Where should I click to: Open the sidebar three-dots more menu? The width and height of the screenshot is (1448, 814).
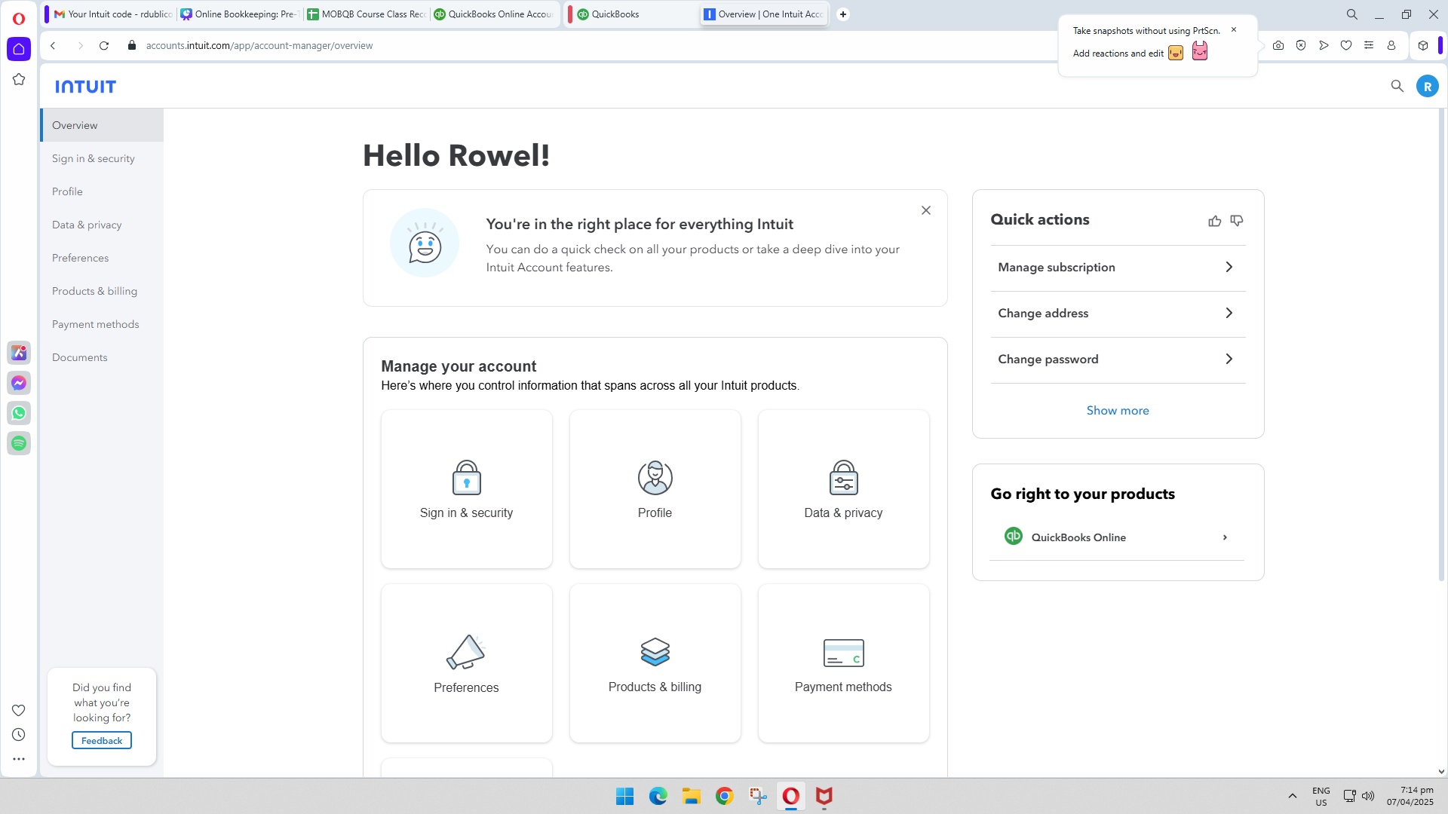(x=19, y=759)
